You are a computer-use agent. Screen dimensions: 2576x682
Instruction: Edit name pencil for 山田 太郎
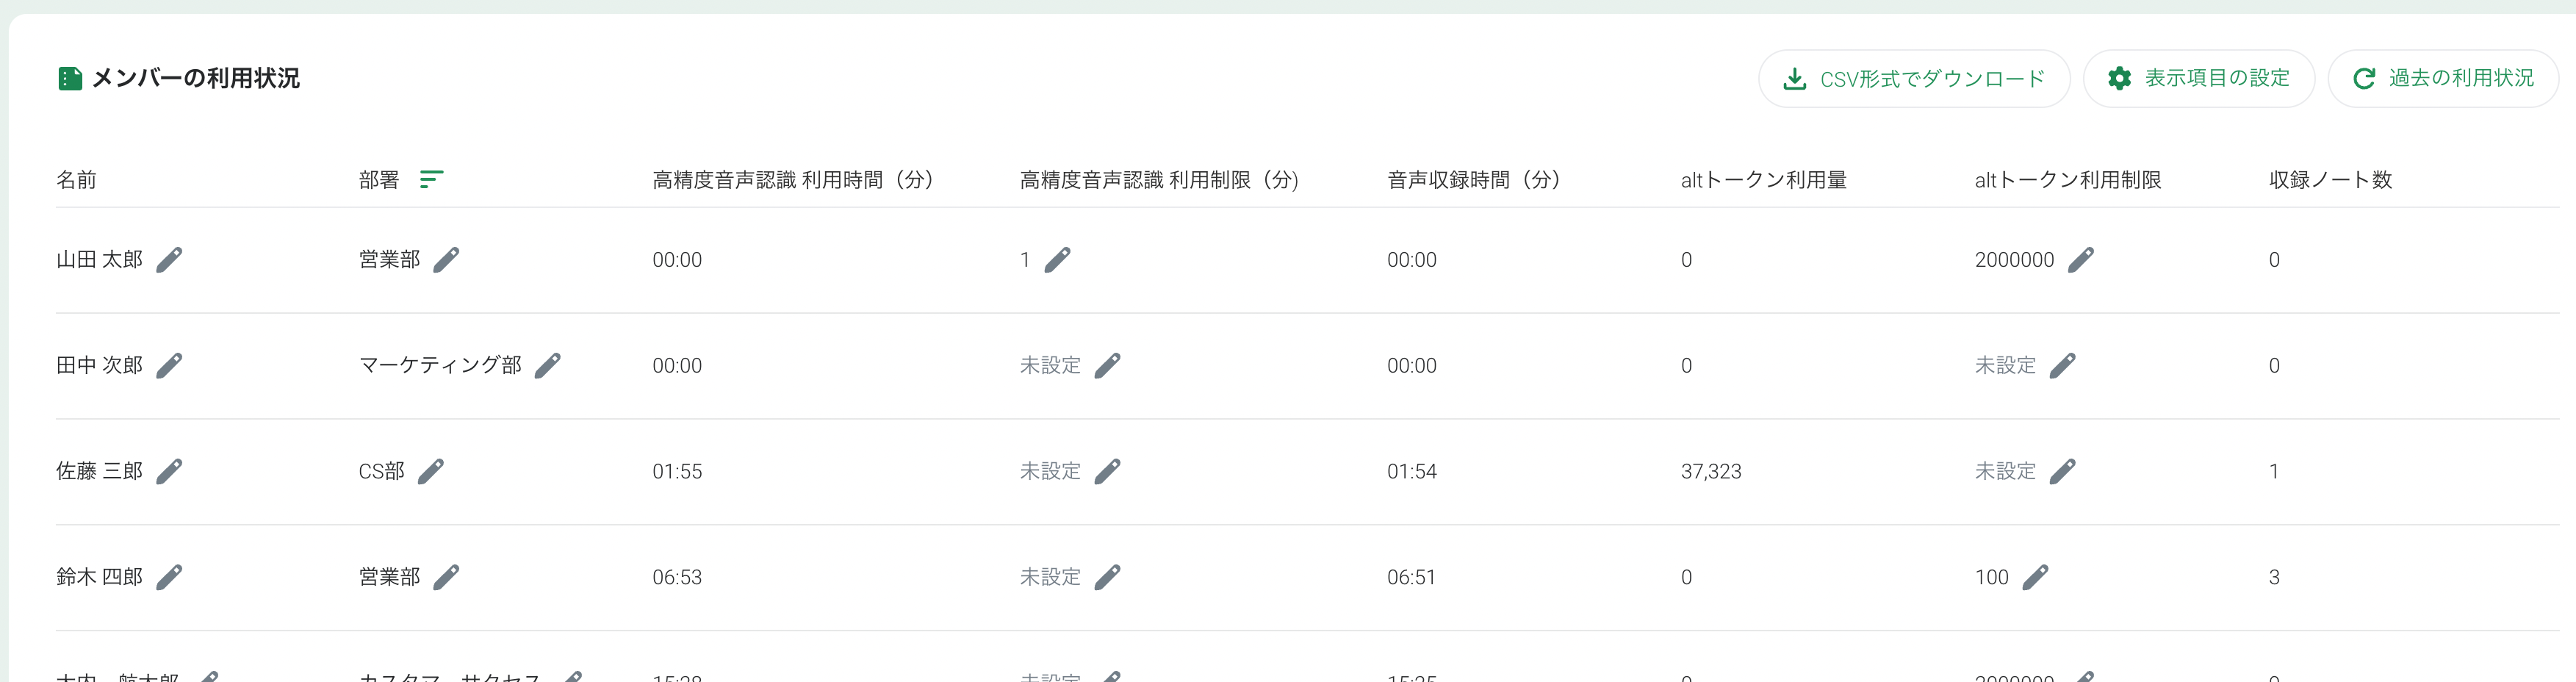pos(170,260)
